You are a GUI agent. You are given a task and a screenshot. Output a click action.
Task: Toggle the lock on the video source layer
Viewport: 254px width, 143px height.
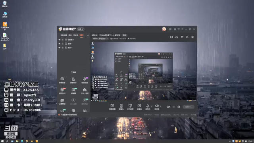[63, 40]
